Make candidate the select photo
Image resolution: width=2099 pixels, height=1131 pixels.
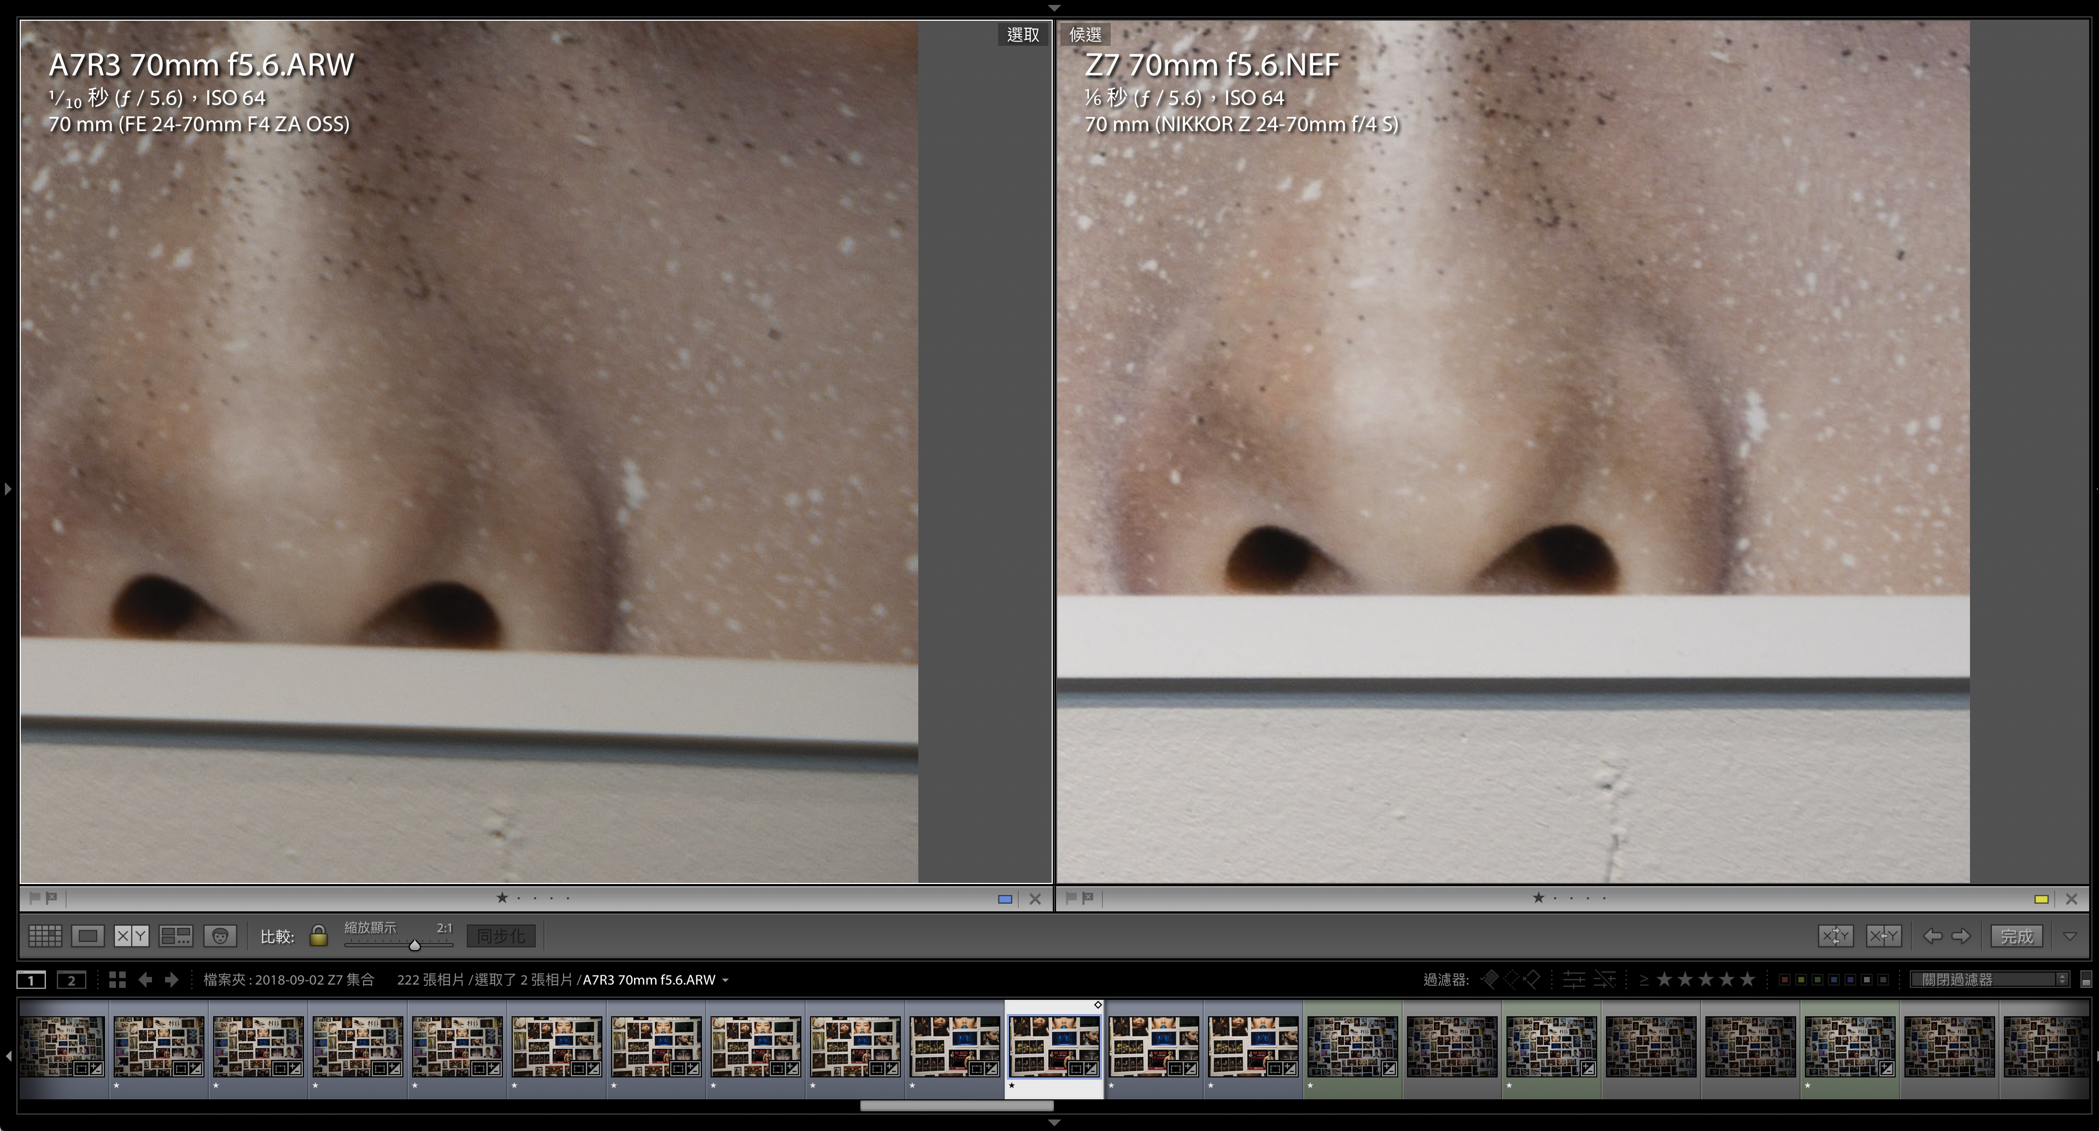coord(1883,935)
